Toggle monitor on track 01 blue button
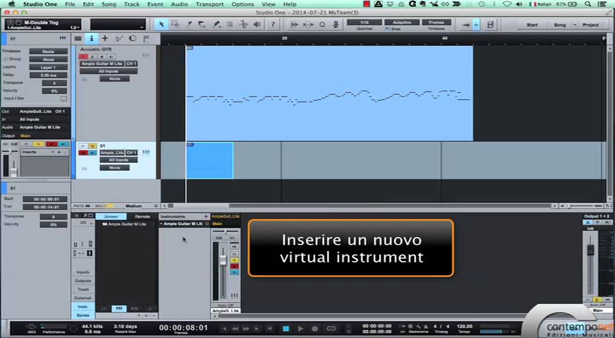This screenshot has height=338, width=615. [93, 153]
